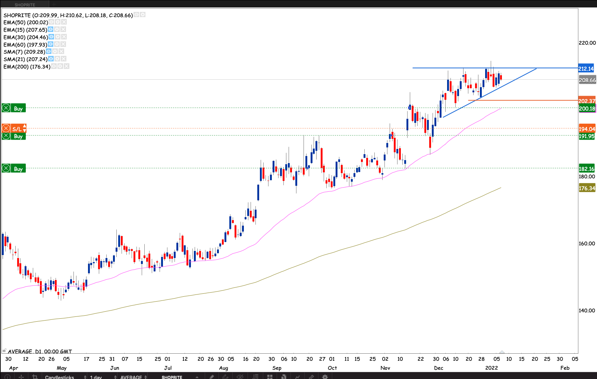
Task: Open the grid layout icon
Action: (270, 377)
